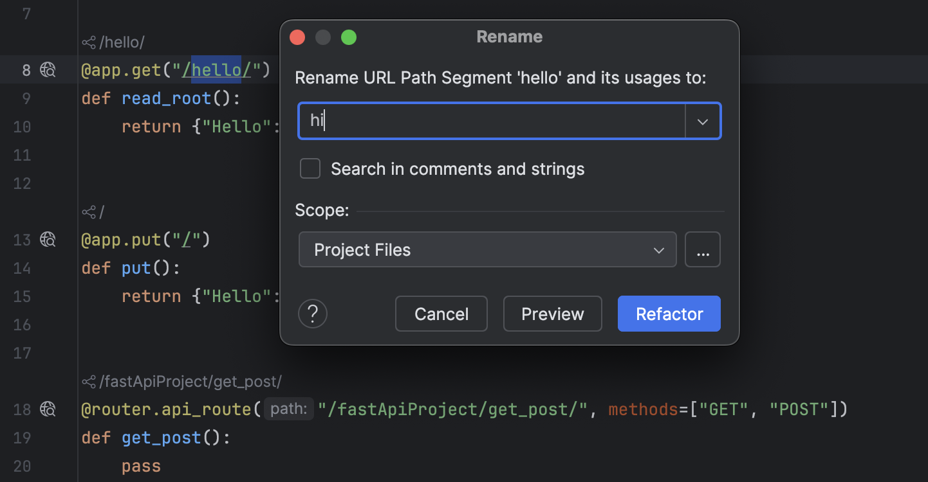The height and width of the screenshot is (482, 928).
Task: Open the Project Files scope dropdown
Action: point(487,249)
